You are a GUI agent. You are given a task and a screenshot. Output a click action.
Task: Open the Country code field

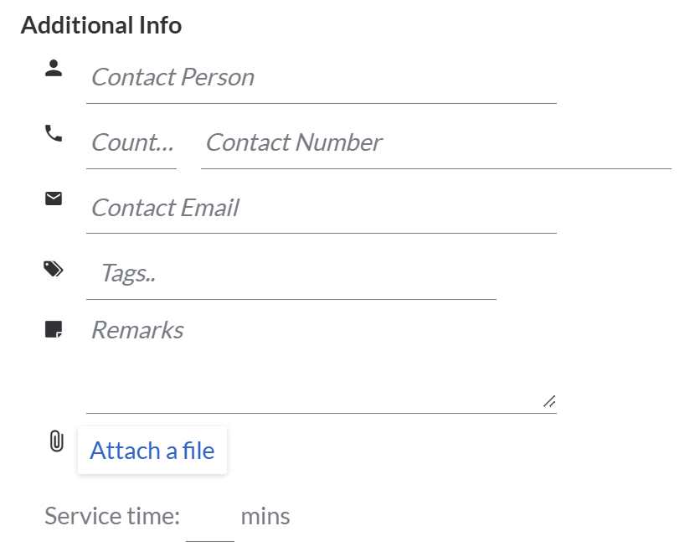131,143
